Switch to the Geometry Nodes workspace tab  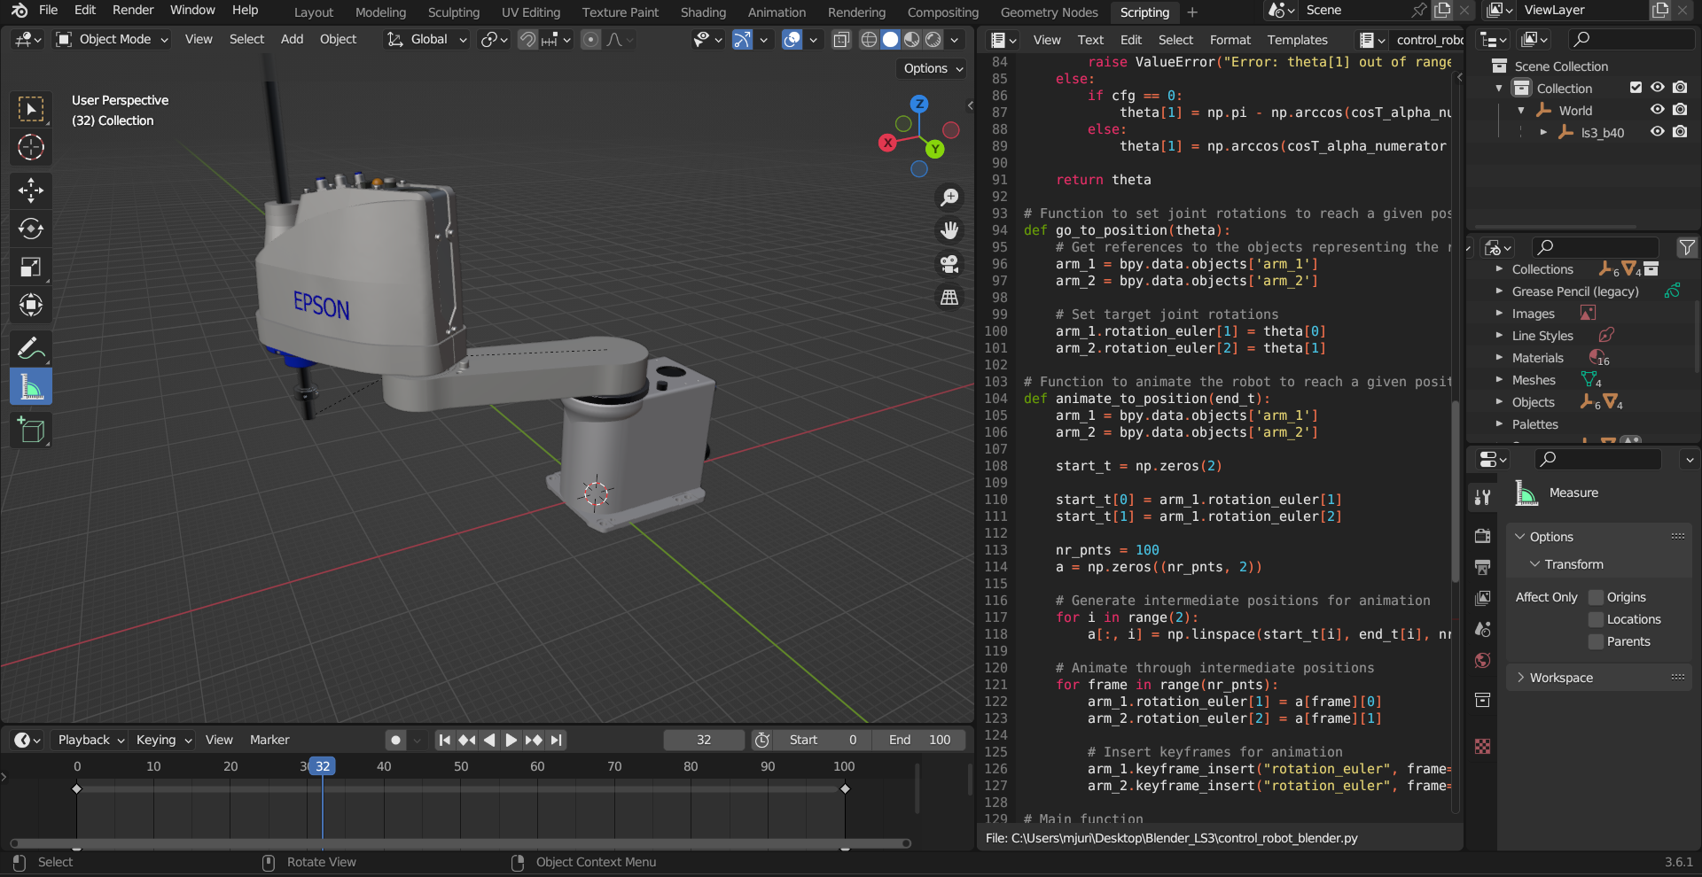coord(1049,12)
